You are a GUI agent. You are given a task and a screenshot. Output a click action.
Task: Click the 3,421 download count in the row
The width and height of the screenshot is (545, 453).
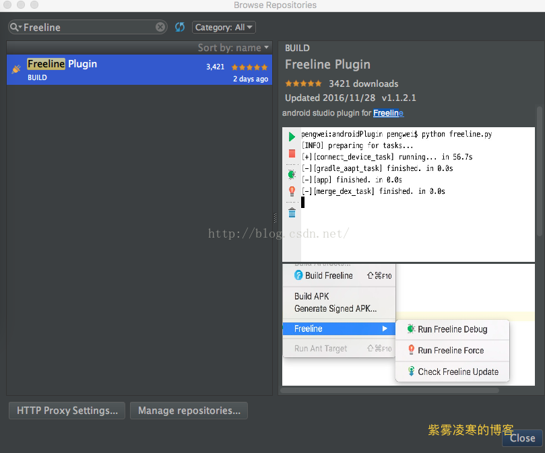point(215,67)
